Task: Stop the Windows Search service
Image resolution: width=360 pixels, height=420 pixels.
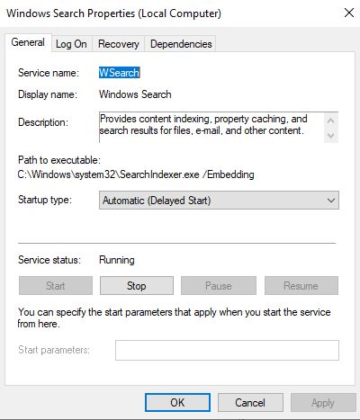Action: 137,286
